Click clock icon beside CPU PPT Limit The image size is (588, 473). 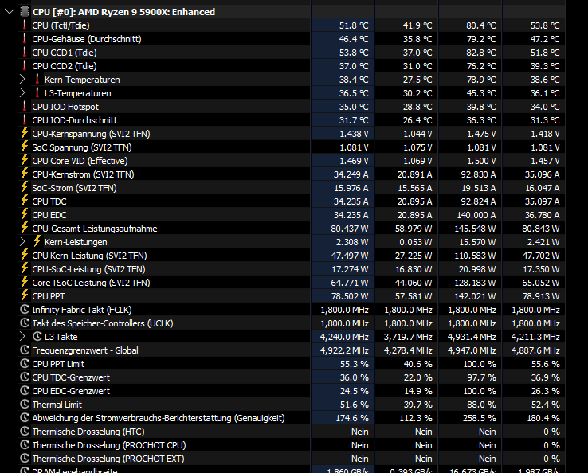click(25, 364)
